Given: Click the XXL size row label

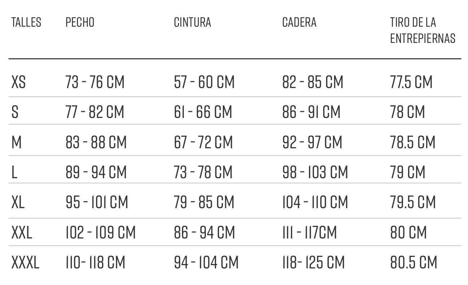Looking at the screenshot, I should click(22, 232).
